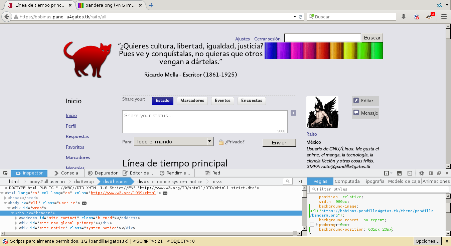
Task: Open the Para: Todo el mundo dropdown
Action: [173, 141]
